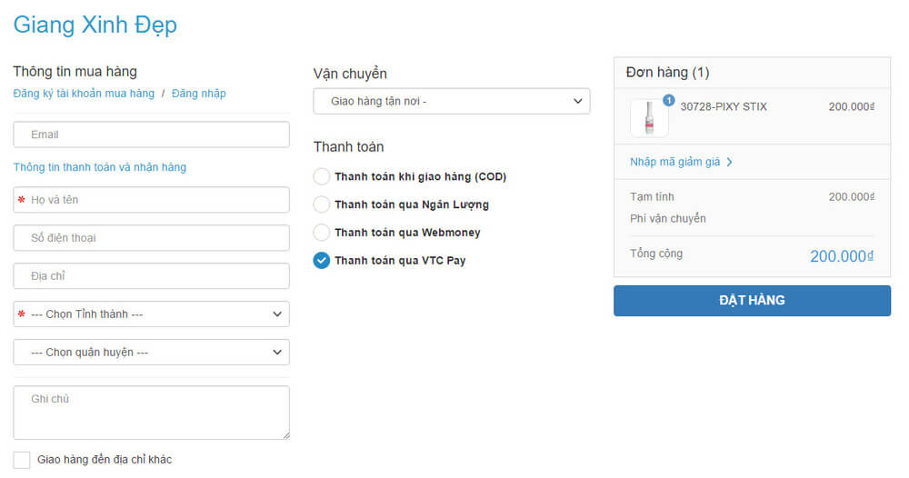Choose Thanh toán qua Webmoney payment
Viewport: 909px width, 478px height.
tap(321, 233)
